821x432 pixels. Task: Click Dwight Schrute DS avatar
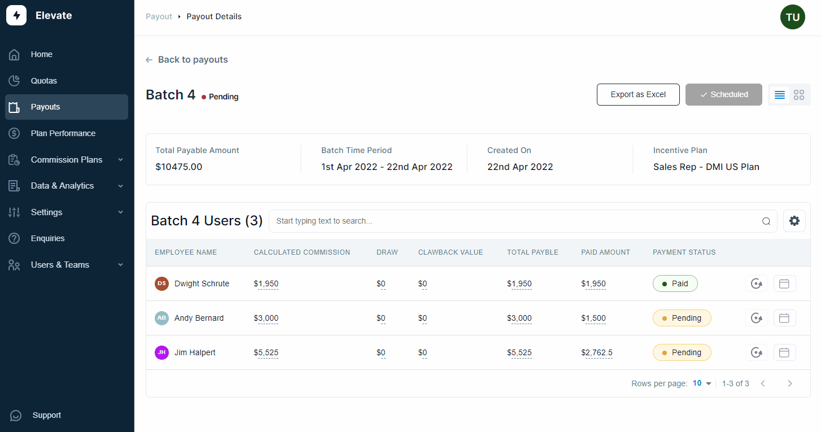(x=162, y=283)
